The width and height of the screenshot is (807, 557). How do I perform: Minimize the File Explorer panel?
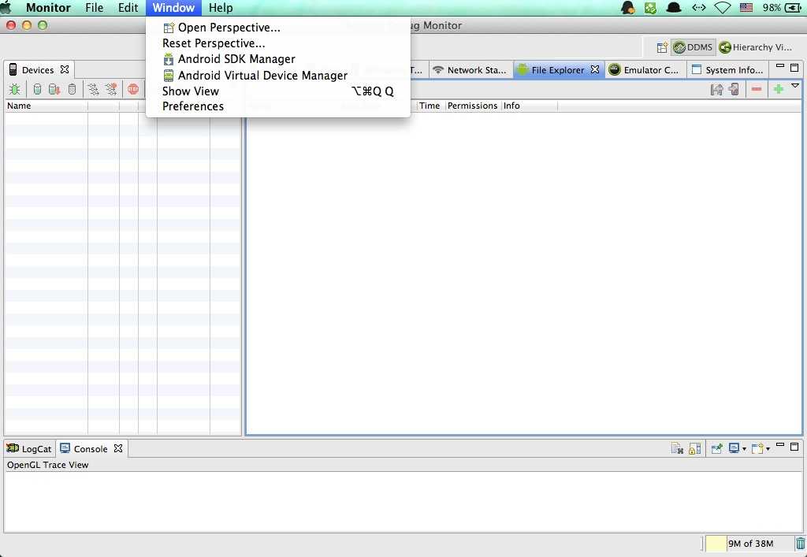779,66
